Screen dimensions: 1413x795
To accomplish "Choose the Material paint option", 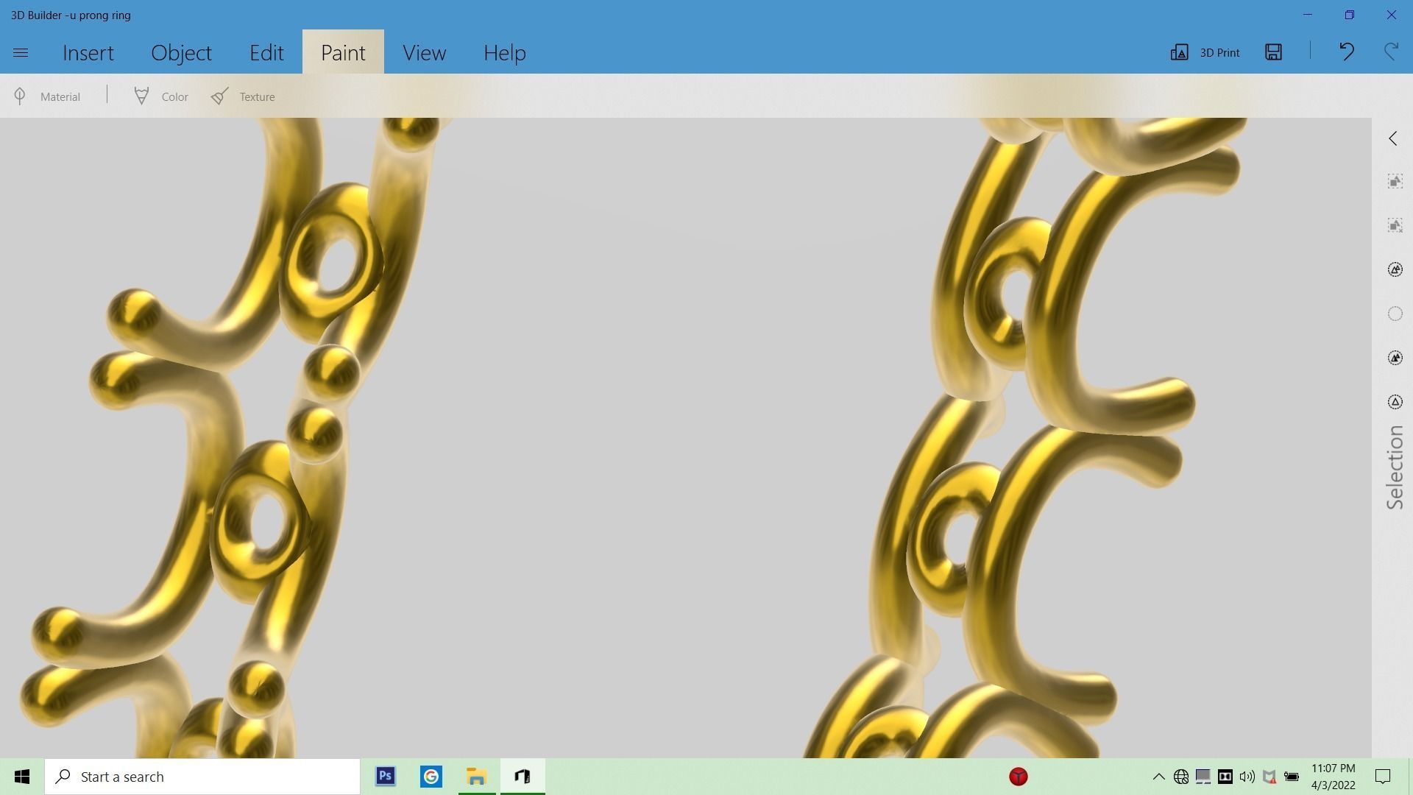I will tap(47, 96).
